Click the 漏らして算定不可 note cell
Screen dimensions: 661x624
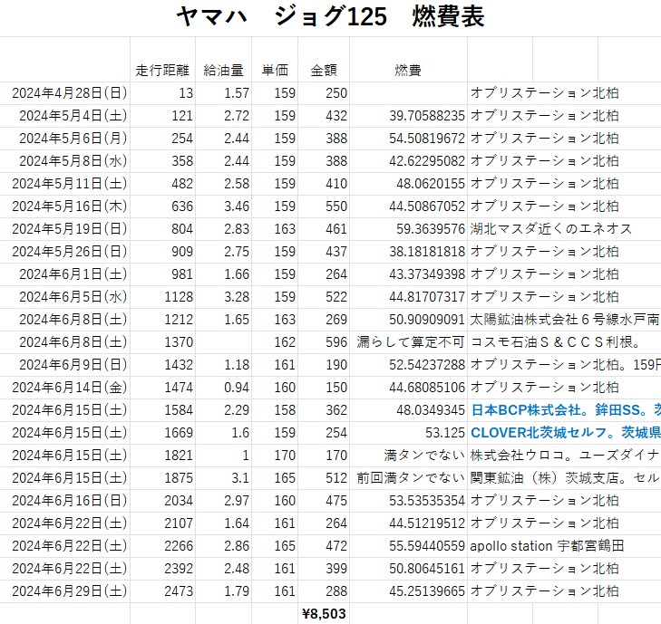410,342
